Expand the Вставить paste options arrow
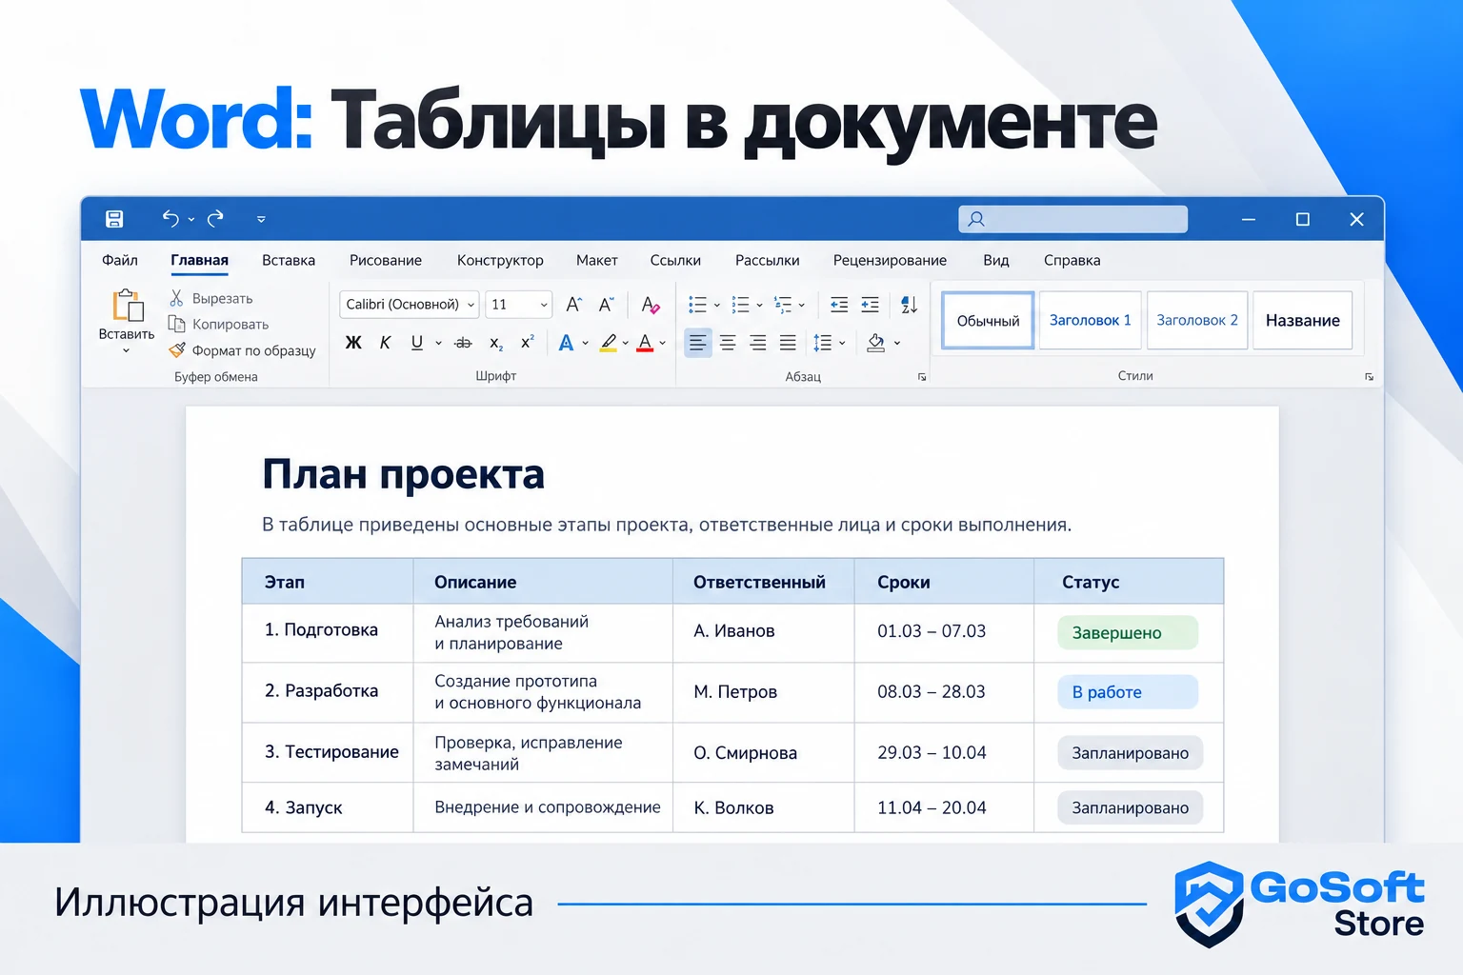Viewport: 1463px width, 975px height. [126, 351]
